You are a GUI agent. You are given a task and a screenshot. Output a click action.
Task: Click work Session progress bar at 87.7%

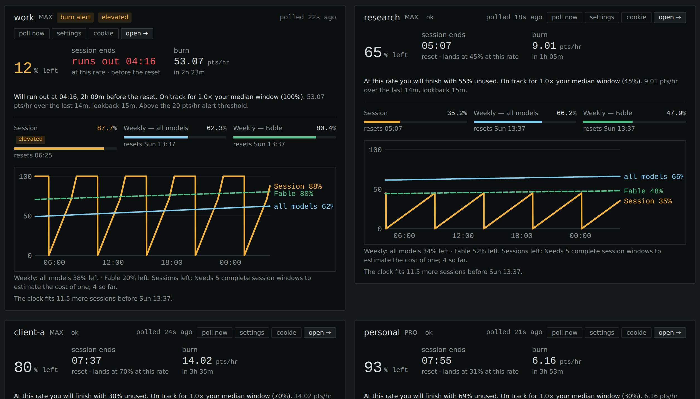pyautogui.click(x=65, y=149)
